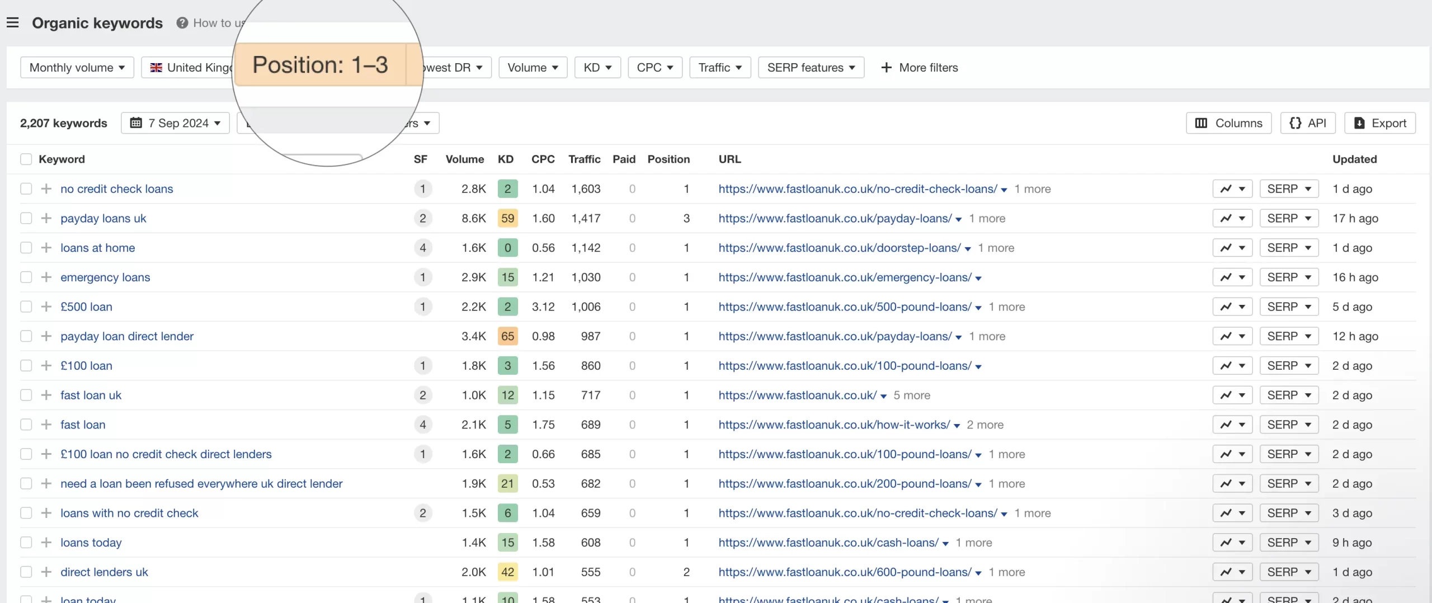Click the KD 42 badge for 'direct lenders uk'
Image resolution: width=1432 pixels, height=603 pixels.
pyautogui.click(x=507, y=572)
